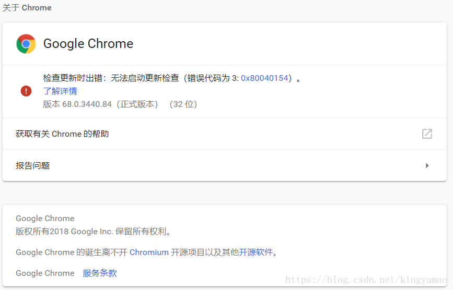Image resolution: width=453 pixels, height=290 pixels.
Task: Open the 开源软件 link
Action: tap(255, 252)
